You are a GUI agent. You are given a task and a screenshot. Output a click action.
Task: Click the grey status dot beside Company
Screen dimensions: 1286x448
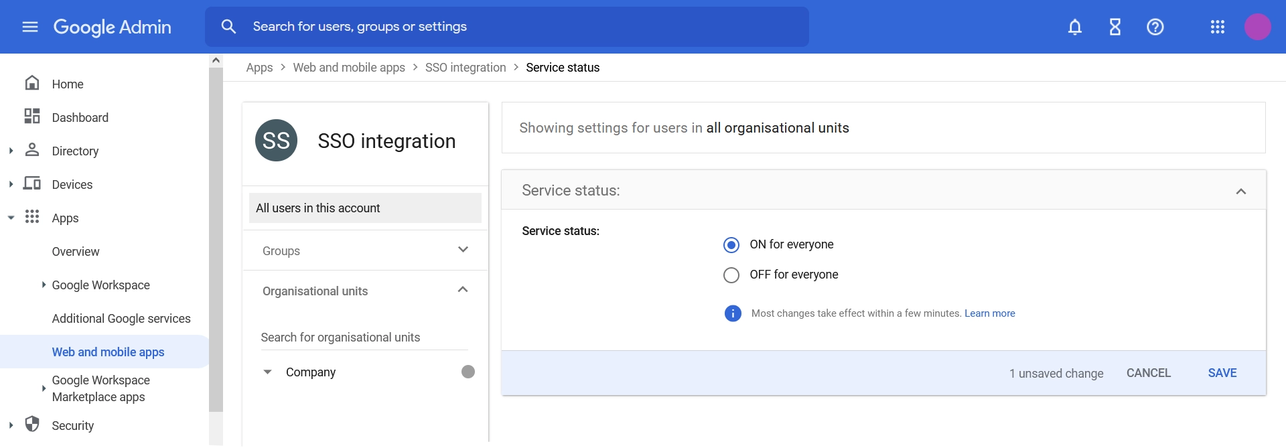coord(468,372)
